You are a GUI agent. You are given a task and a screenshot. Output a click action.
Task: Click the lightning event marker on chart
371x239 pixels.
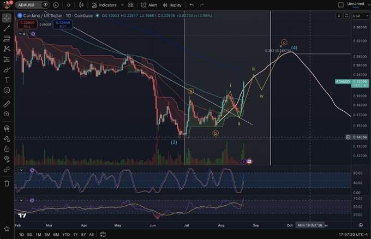(x=243, y=162)
